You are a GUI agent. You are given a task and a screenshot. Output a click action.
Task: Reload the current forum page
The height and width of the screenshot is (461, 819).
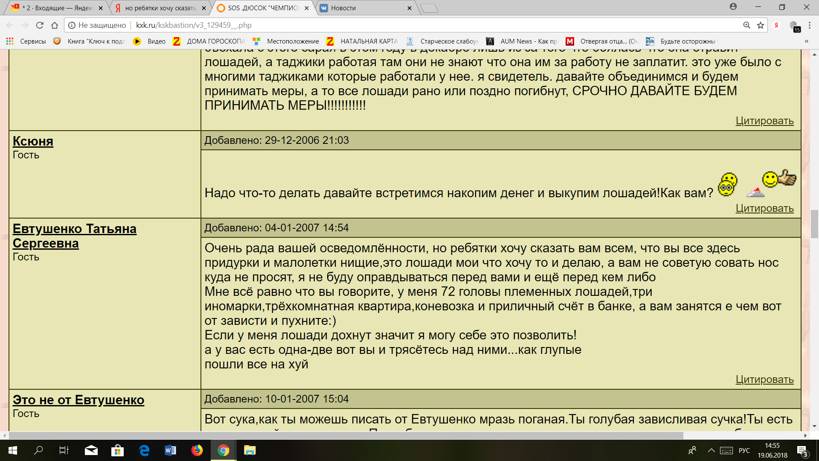40,25
